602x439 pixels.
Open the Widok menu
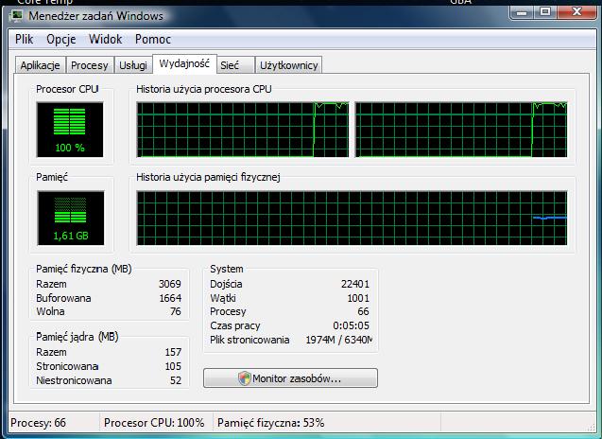tap(105, 39)
